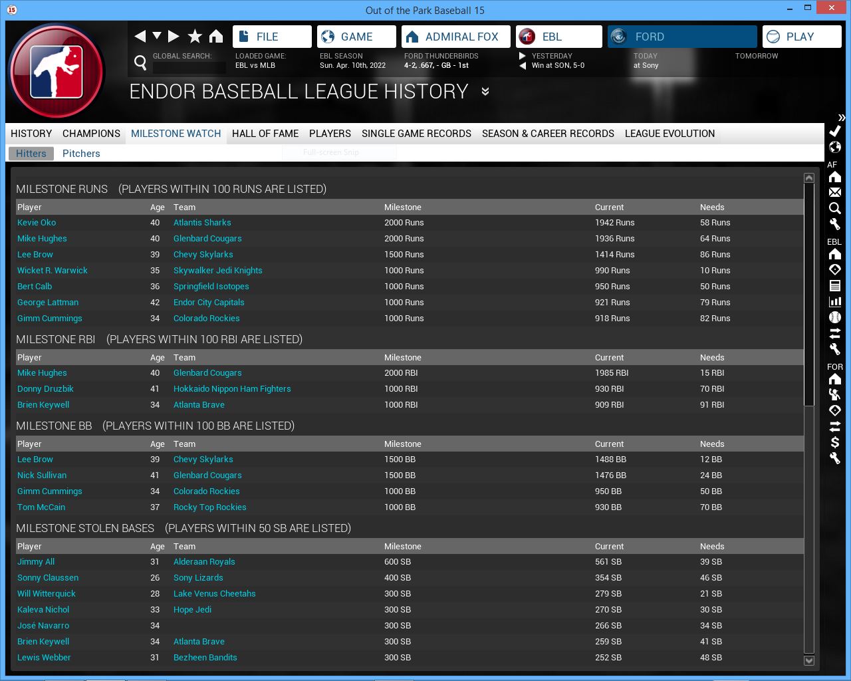Expand the collapsed right sidebar with chevrons
Viewport: 851px width, 681px height.
[x=842, y=118]
